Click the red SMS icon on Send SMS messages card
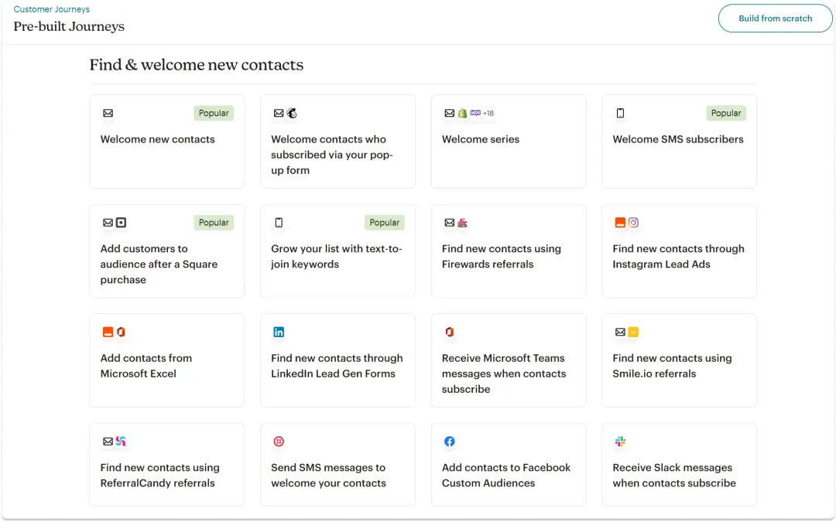This screenshot has width=836, height=522. (279, 441)
